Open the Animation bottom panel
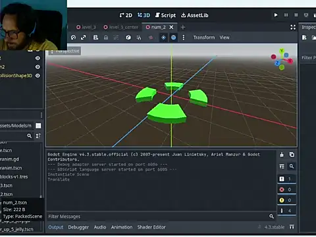The width and height of the screenshot is (316, 237). [x=122, y=227]
